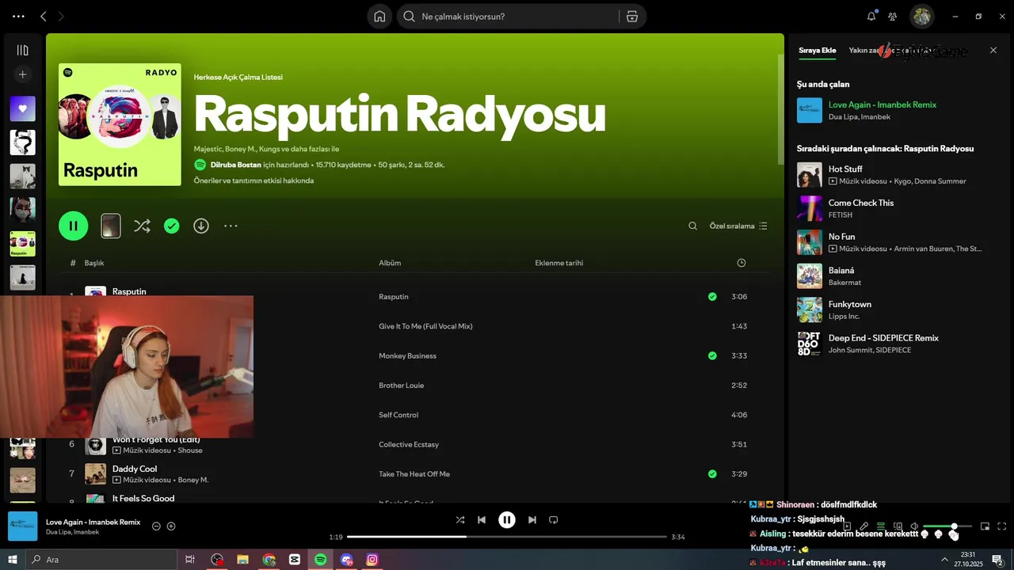Image resolution: width=1014 pixels, height=570 pixels.
Task: Play Hot Stuff from the queue
Action: (x=809, y=175)
